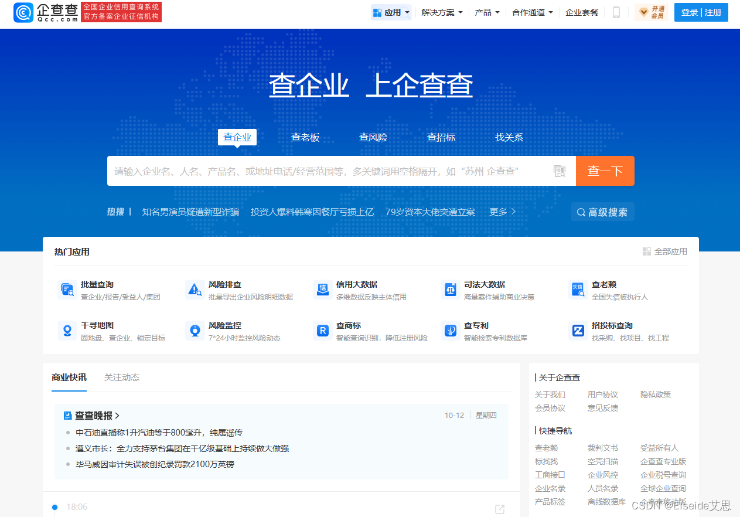Click 工商接口 quick nav link

[x=550, y=475]
